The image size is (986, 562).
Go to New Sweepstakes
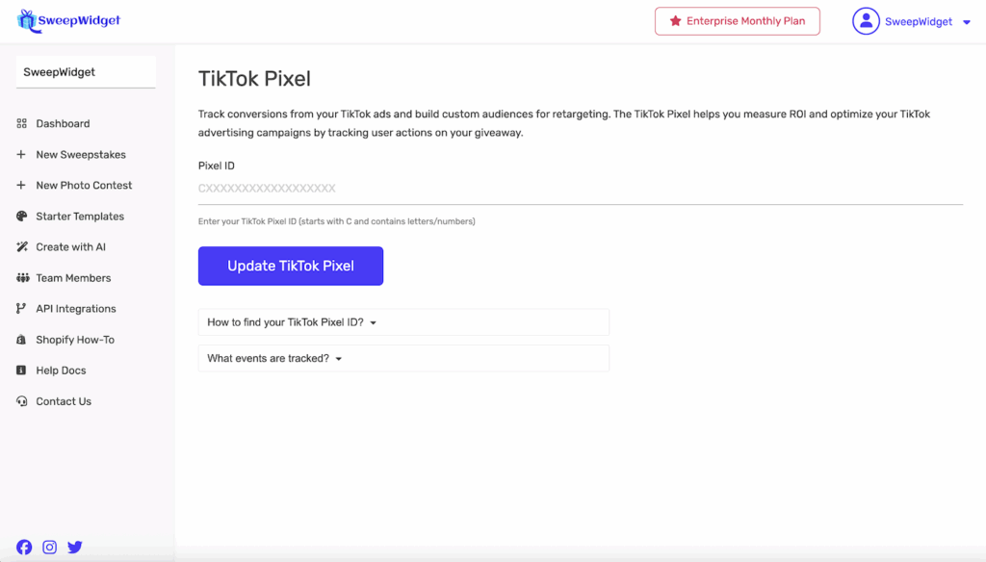coord(80,155)
